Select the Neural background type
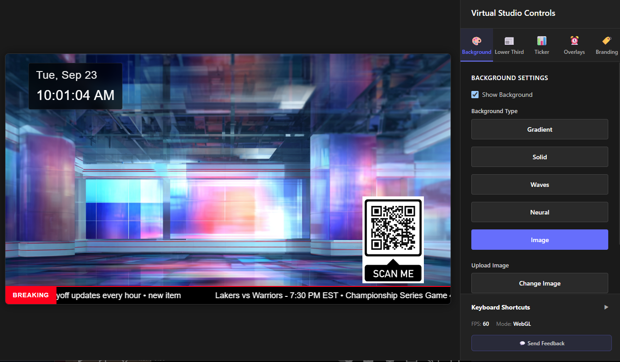 [540, 212]
